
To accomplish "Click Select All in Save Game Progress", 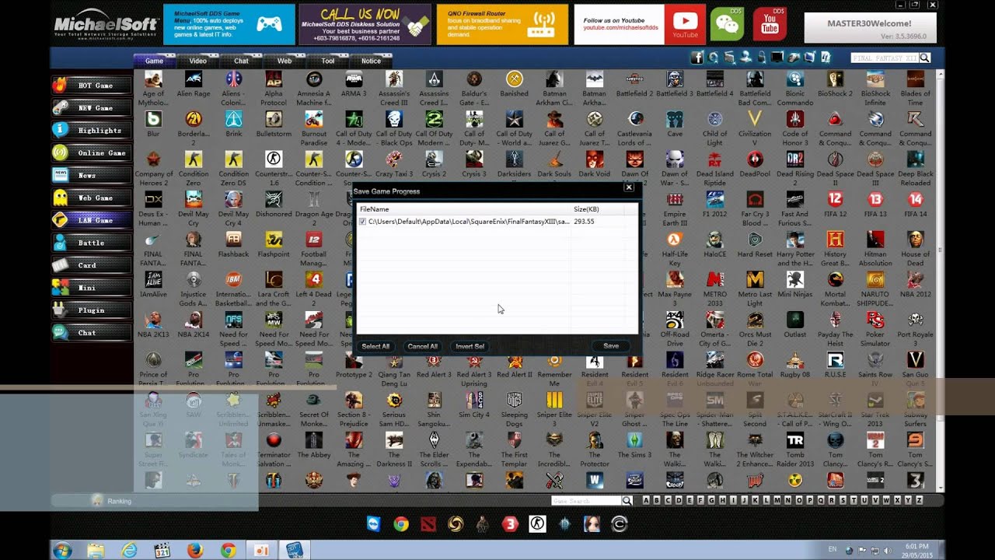I will click(375, 346).
